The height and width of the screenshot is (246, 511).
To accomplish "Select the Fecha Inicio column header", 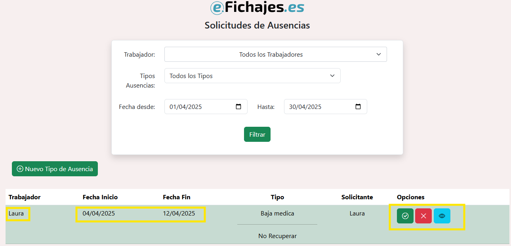I will [x=100, y=197].
